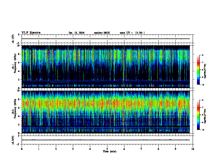
Task: Click the "4" minute tick label
Action: [90, 149]
